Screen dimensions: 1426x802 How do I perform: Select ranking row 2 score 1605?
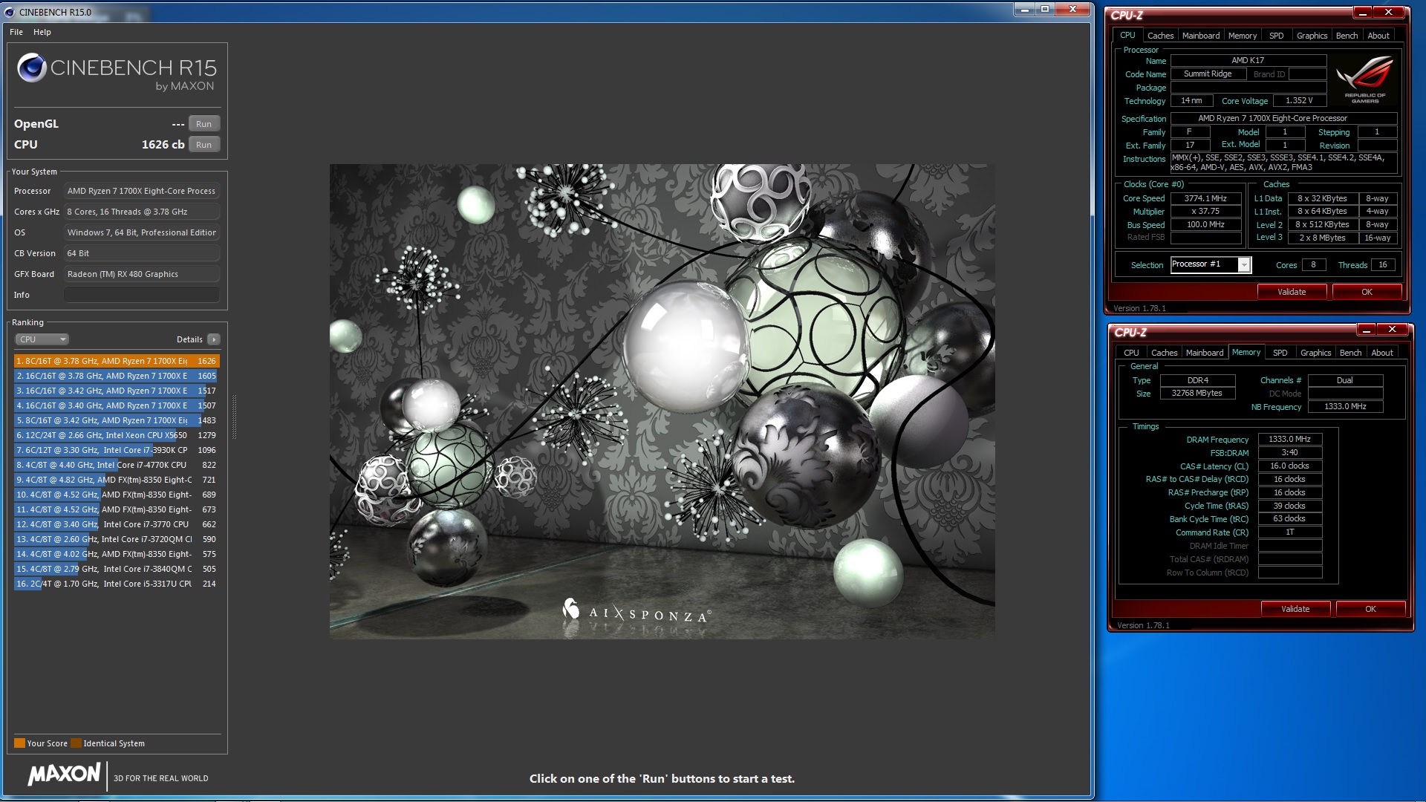pyautogui.click(x=117, y=376)
